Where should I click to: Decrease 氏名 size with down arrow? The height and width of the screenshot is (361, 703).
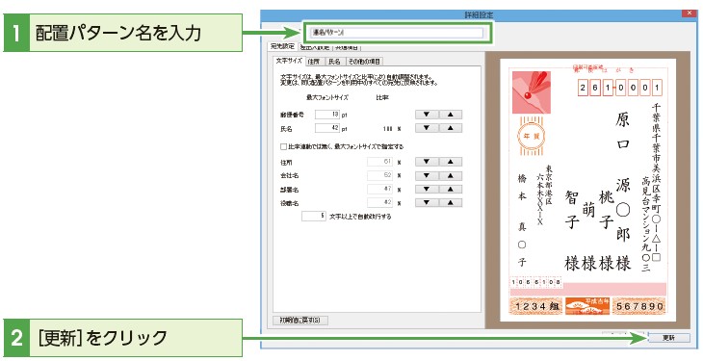pos(427,128)
